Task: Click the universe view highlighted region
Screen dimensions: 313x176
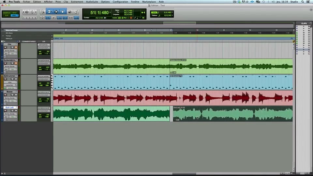Action: click(x=180, y=23)
